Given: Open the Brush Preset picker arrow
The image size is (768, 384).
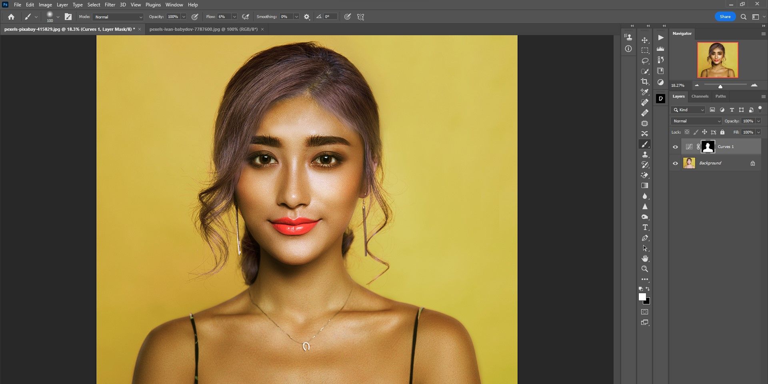Looking at the screenshot, I should point(58,17).
